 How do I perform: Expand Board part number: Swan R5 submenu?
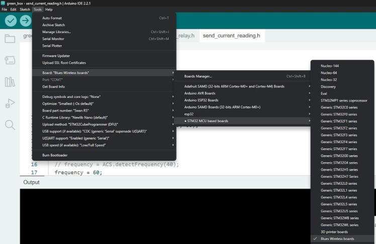[x=104, y=110]
